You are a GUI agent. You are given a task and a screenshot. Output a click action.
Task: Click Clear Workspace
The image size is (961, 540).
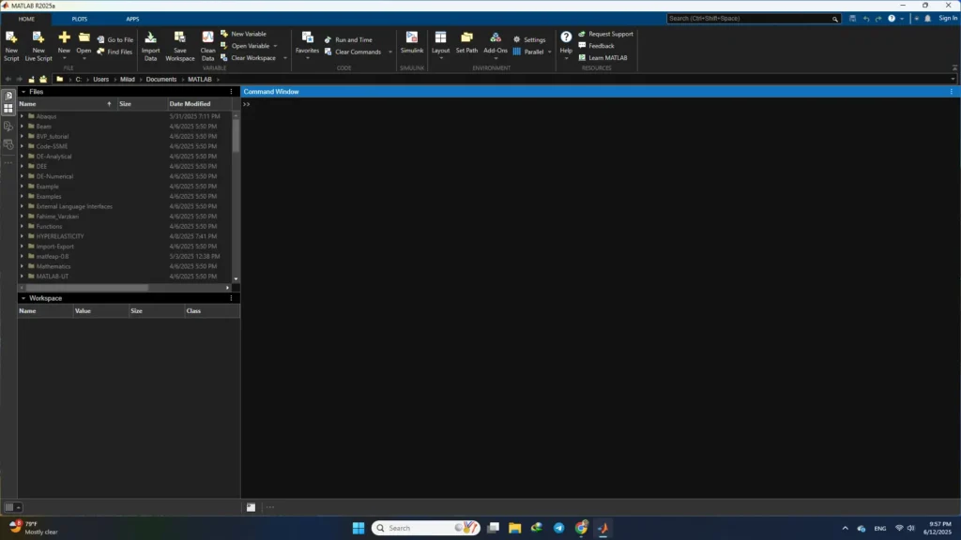click(x=248, y=57)
